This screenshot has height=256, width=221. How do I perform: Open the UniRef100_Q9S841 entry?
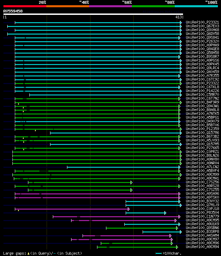(202, 37)
